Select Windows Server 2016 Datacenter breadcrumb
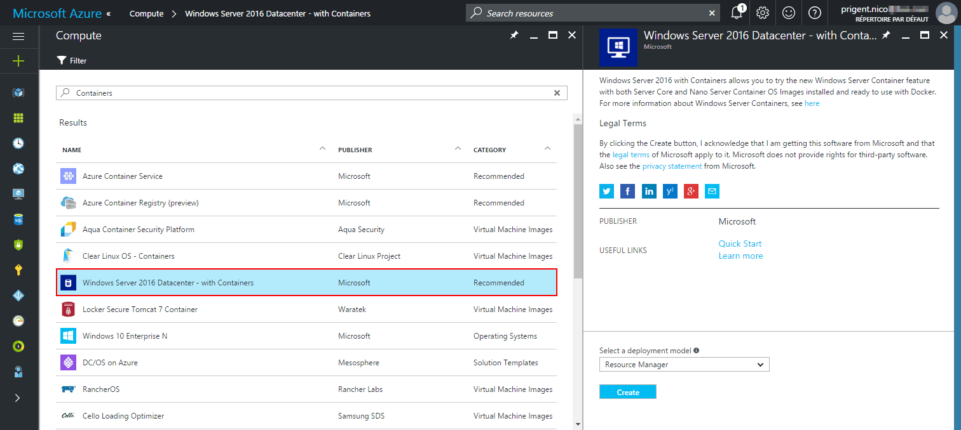This screenshot has width=961, height=430. 278,13
